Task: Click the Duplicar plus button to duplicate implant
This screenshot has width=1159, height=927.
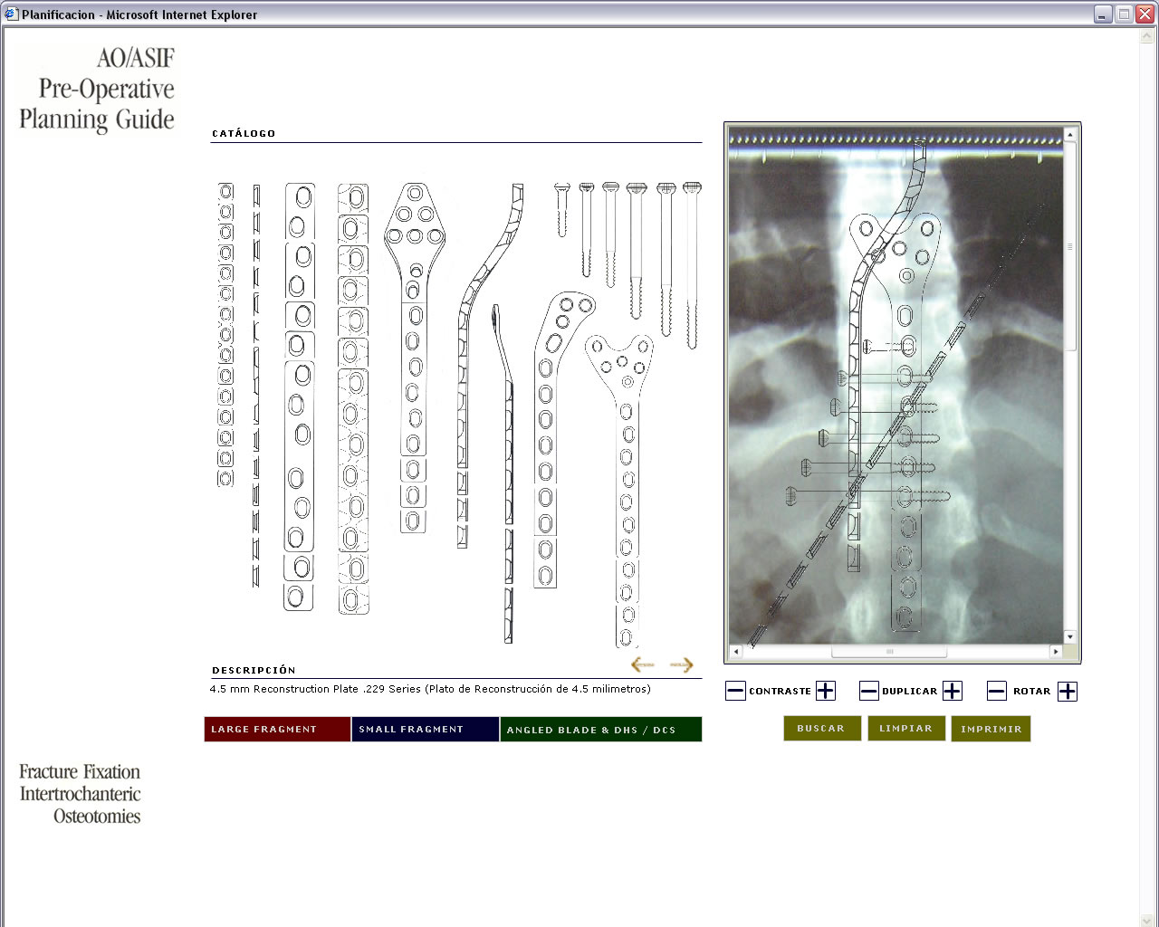Action: tap(953, 691)
